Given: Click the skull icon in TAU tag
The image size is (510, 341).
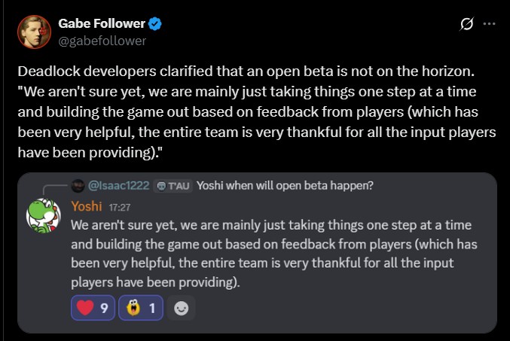Looking at the screenshot, I should (x=161, y=186).
